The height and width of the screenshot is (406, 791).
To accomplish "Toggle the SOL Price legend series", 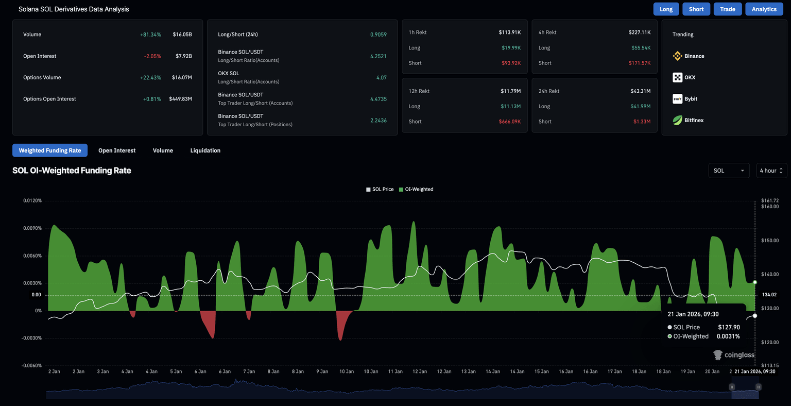I will [380, 189].
